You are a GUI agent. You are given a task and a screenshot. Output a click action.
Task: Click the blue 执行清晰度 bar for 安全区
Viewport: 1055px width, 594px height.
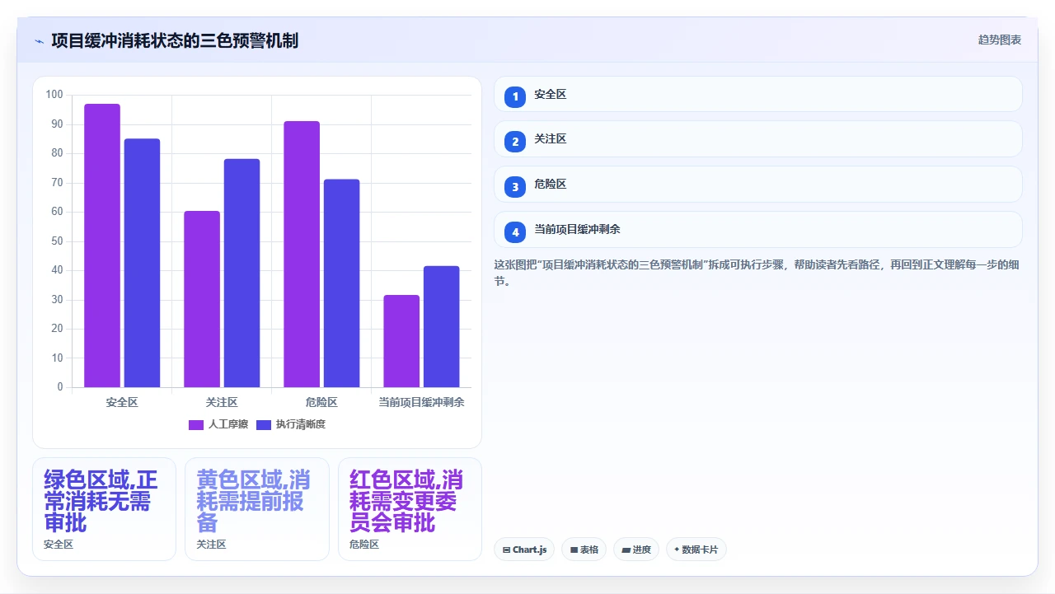[142, 263]
